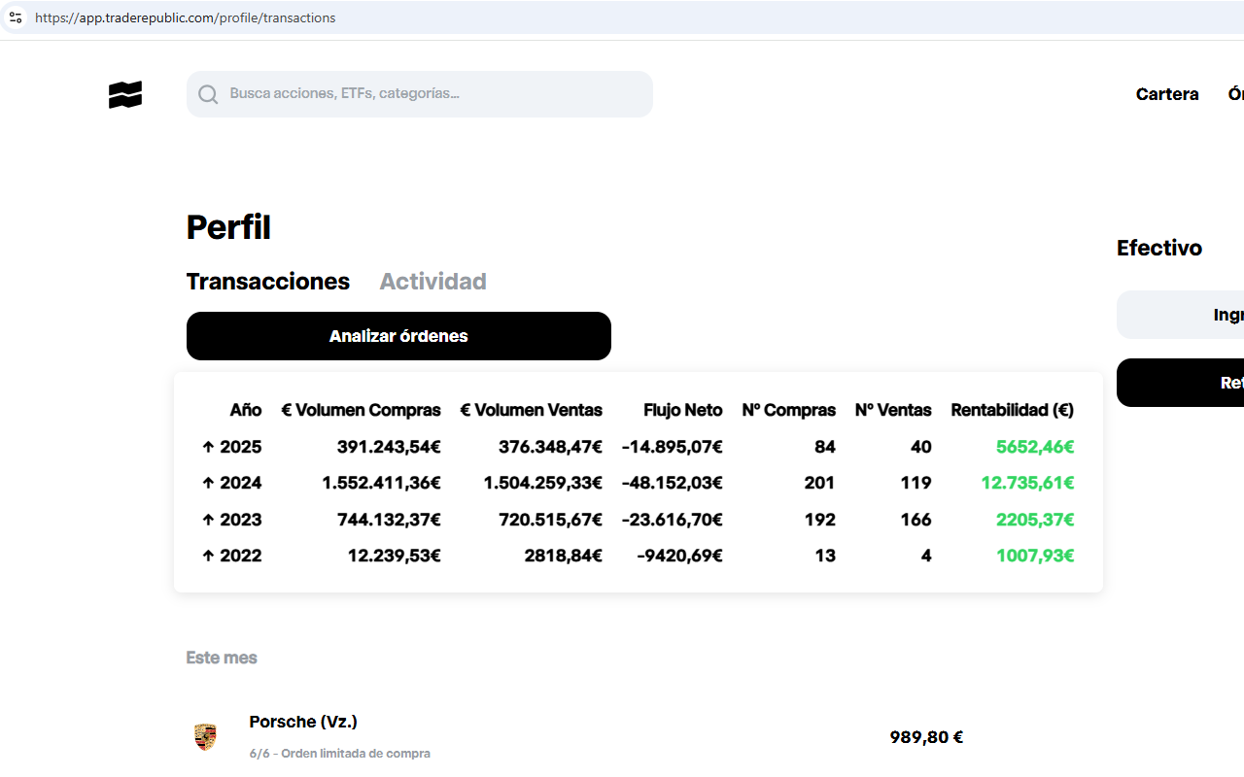Expand the 2023 year row arrow
This screenshot has width=1244, height=777.
coord(208,520)
